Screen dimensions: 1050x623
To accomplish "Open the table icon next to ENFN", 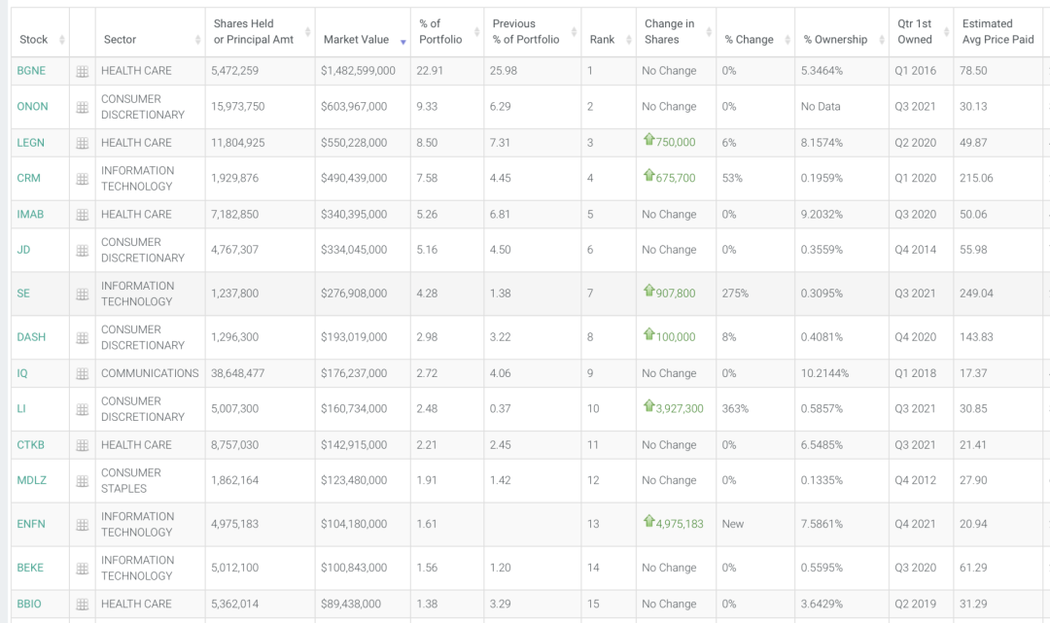I will 83,525.
